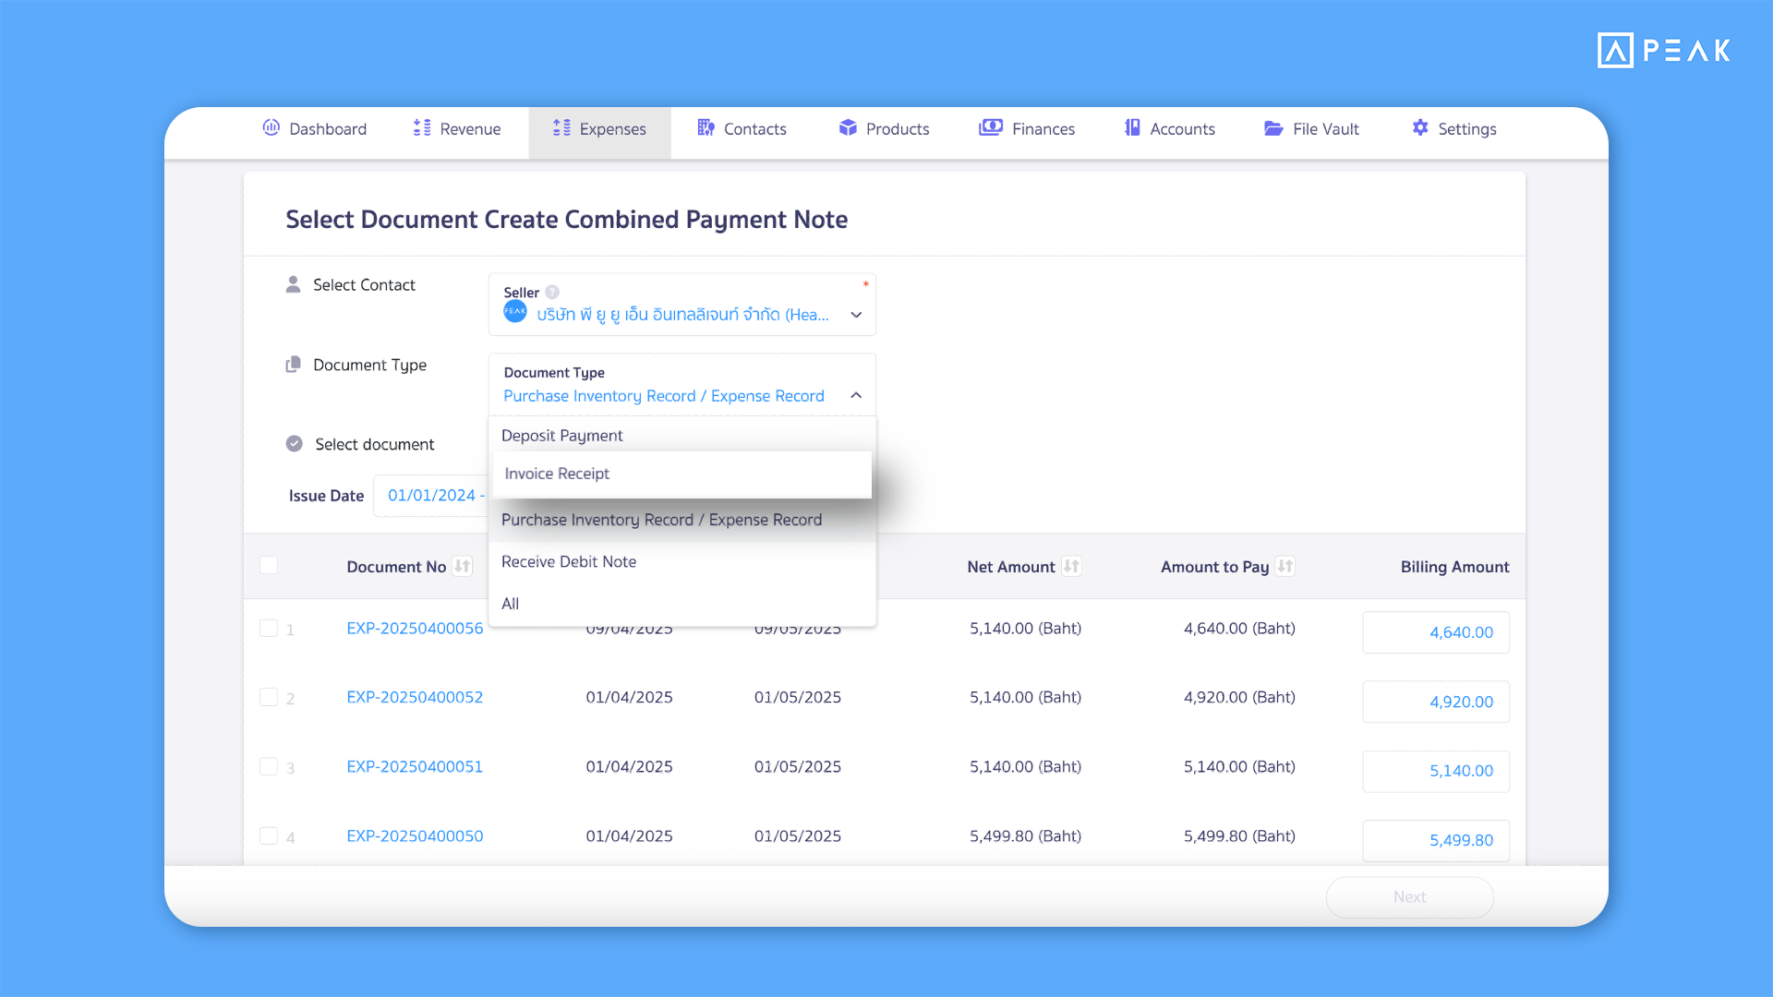Click the Dashboard icon in the navigation bar
The image size is (1773, 997).
[x=271, y=128]
